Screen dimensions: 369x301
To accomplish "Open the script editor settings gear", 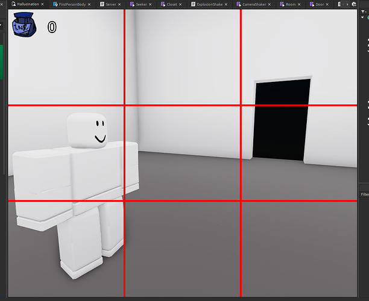I will pos(354,4).
